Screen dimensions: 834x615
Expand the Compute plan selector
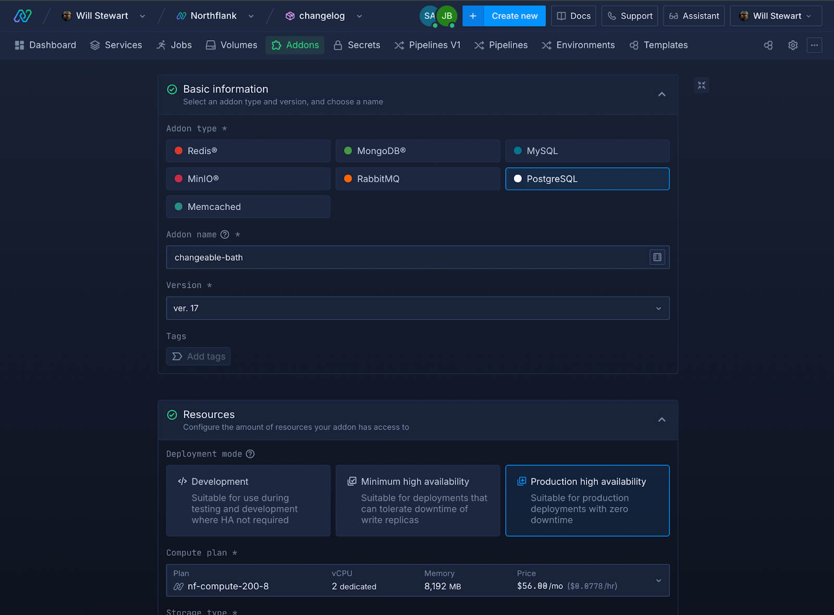418,580
